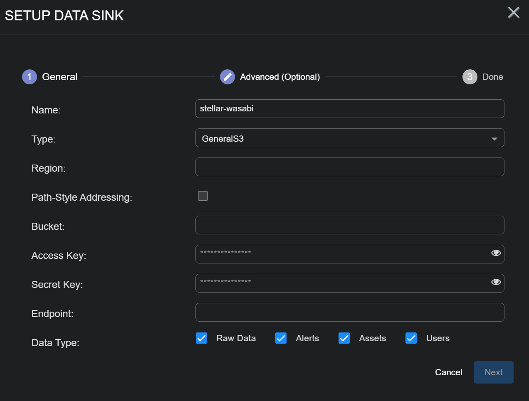529x401 pixels.
Task: Enable Path-Style Addressing checkbox
Action: point(203,196)
